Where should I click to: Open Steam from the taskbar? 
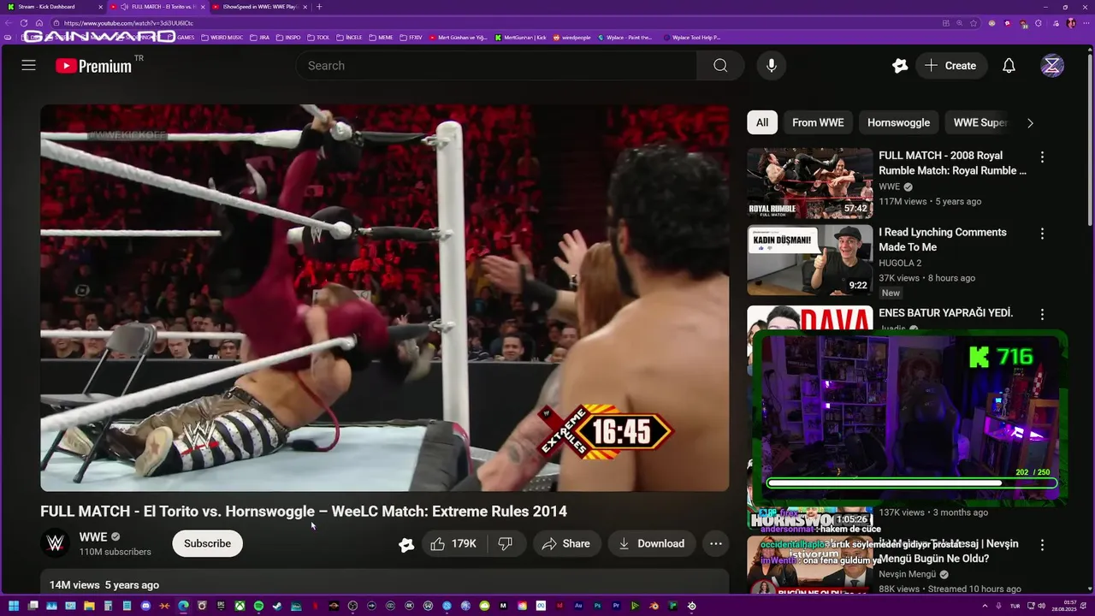pyautogui.click(x=277, y=606)
